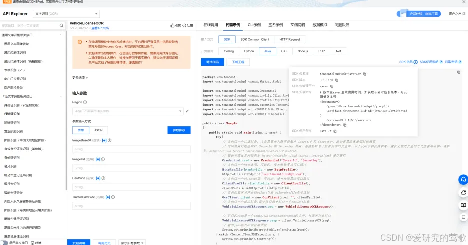
Task: Click the list floating icon at right bottom
Action: [x=463, y=217]
